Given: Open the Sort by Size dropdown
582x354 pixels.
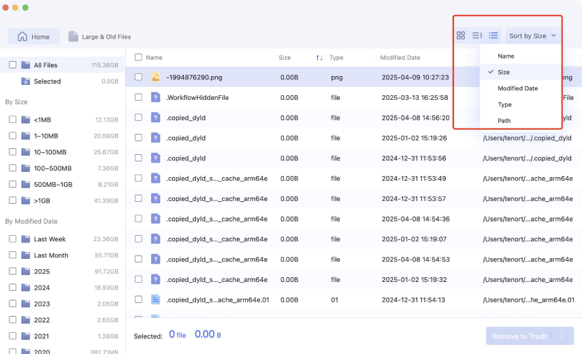Looking at the screenshot, I should pyautogui.click(x=532, y=35).
